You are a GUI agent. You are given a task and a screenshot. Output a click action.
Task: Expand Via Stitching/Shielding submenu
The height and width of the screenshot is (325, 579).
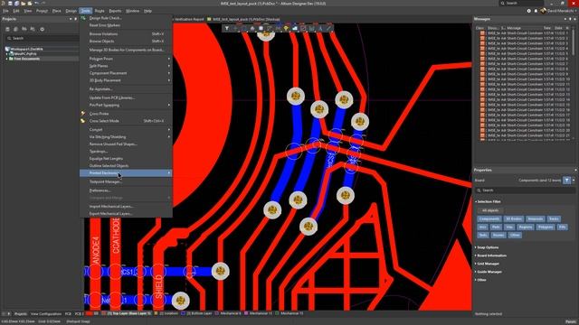coord(126,136)
